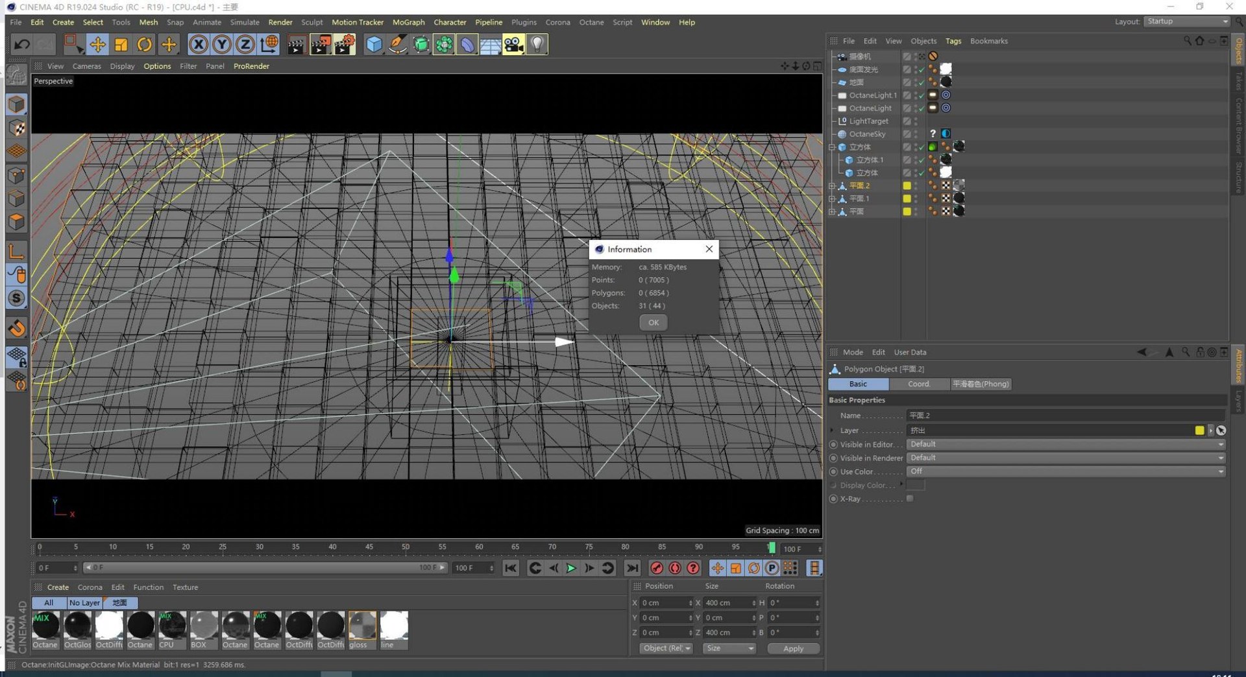Open Edit Render Settings icon
This screenshot has height=677, width=1246.
tap(345, 44)
